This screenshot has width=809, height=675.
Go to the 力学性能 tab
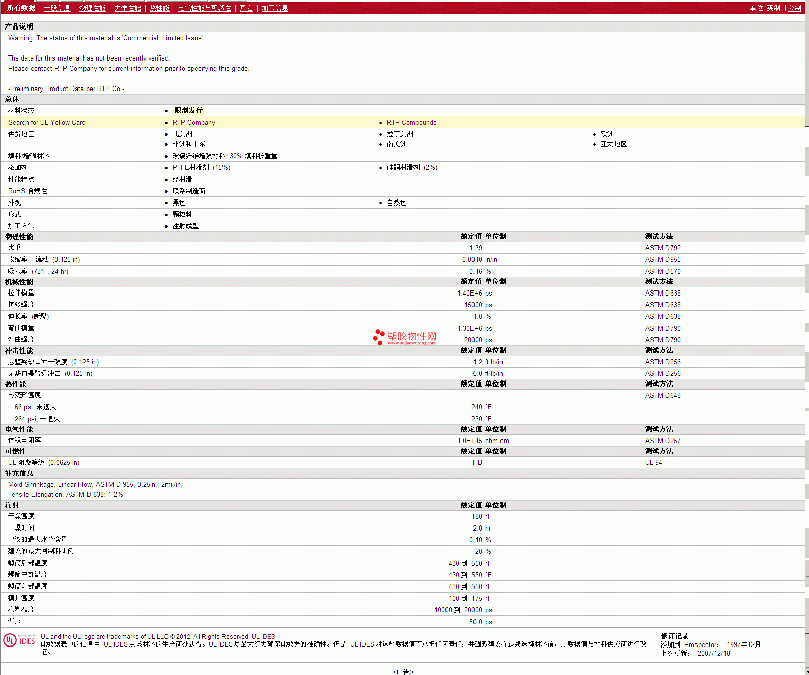coord(127,8)
